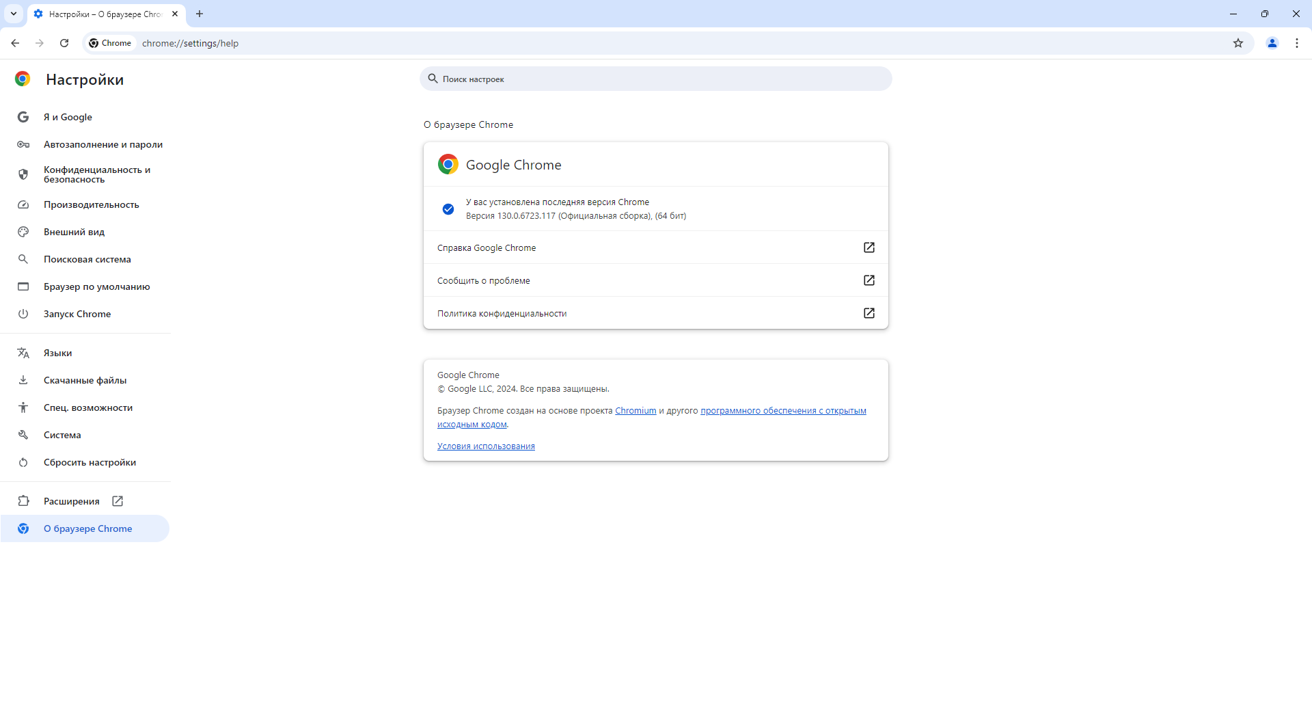Image resolution: width=1312 pixels, height=711 pixels.
Task: Open Расширения in a new tab
Action: coord(85,501)
